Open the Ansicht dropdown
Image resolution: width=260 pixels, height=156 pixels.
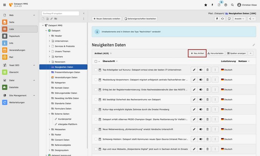tap(239, 18)
